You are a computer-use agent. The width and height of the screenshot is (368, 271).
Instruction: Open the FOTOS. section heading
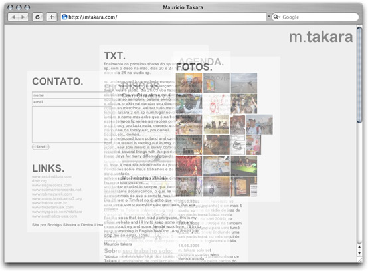(194, 67)
